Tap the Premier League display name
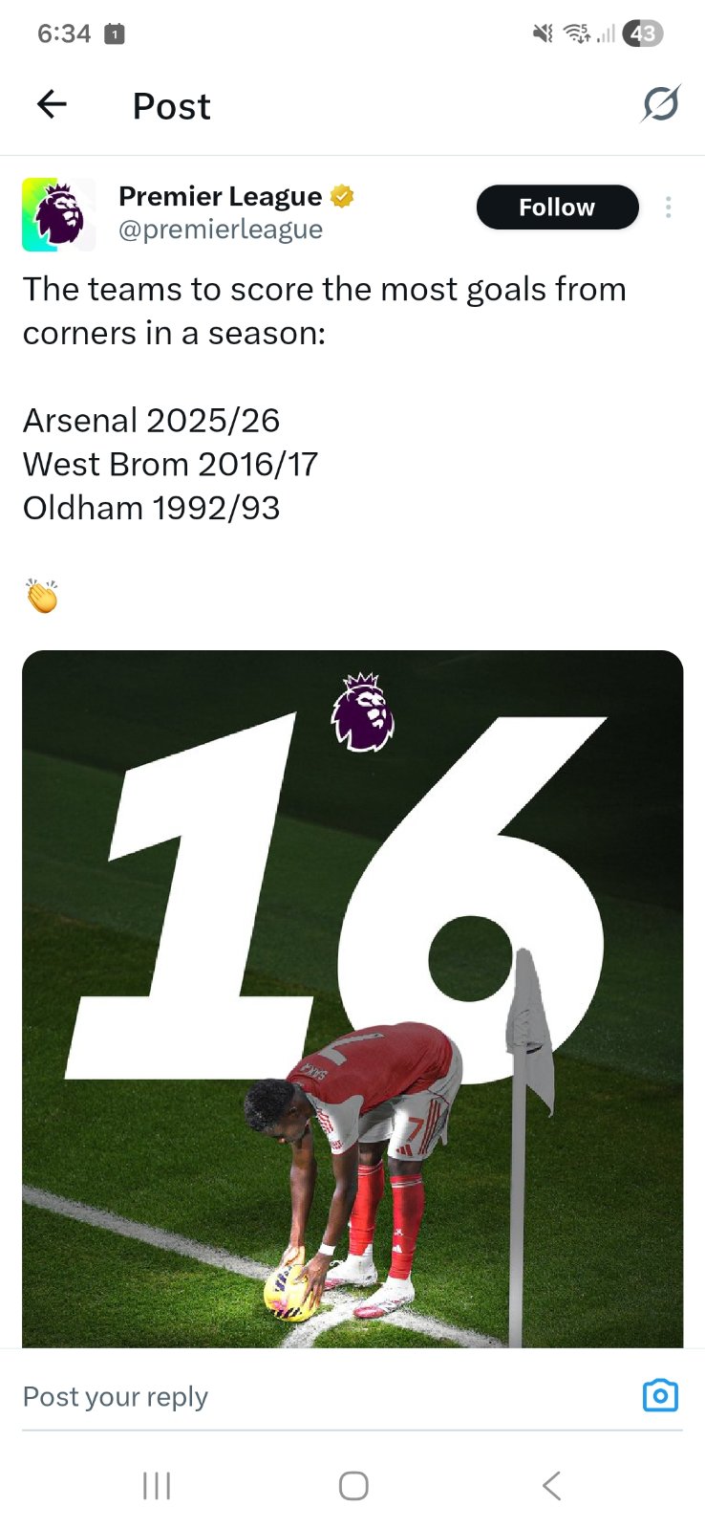 [x=221, y=196]
